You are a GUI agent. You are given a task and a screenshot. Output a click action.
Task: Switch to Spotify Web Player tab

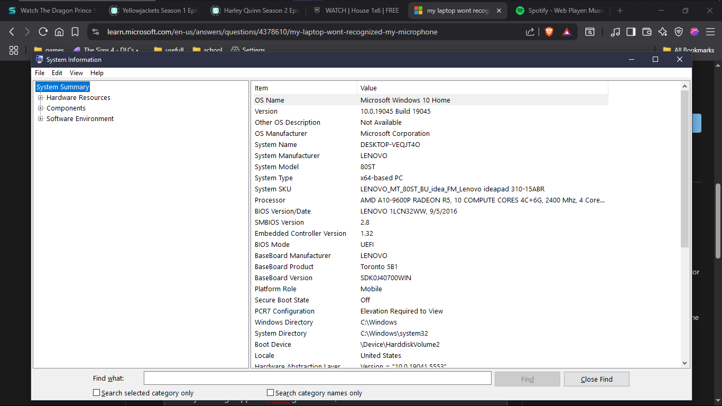coord(560,11)
